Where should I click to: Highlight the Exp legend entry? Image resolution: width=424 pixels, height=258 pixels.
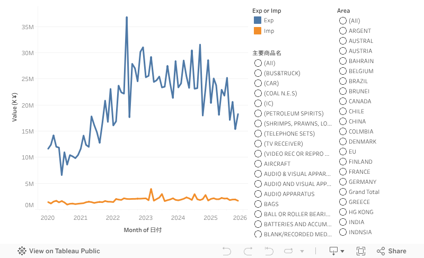pyautogui.click(x=269, y=20)
